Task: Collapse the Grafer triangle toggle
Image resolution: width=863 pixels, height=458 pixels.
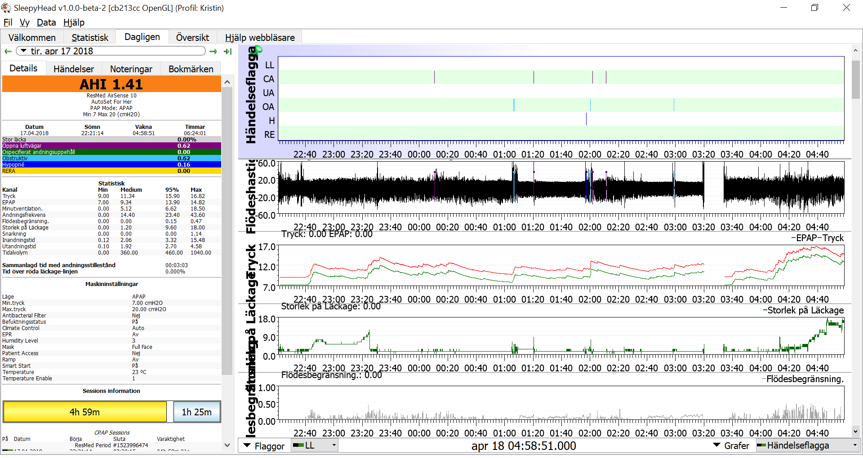Action: click(x=717, y=445)
